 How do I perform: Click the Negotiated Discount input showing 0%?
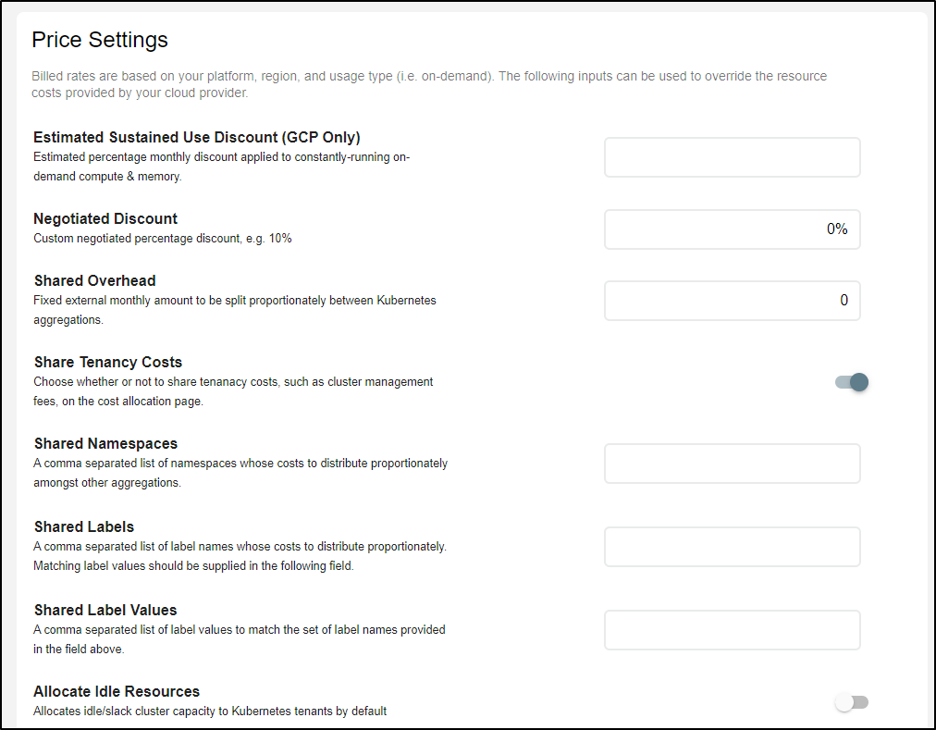click(x=732, y=229)
